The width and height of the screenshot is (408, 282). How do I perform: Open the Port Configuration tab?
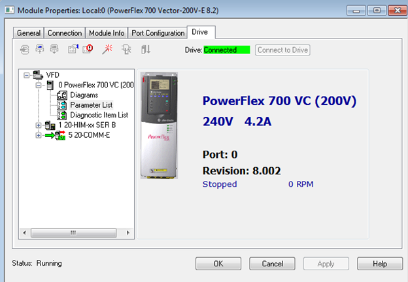click(158, 33)
